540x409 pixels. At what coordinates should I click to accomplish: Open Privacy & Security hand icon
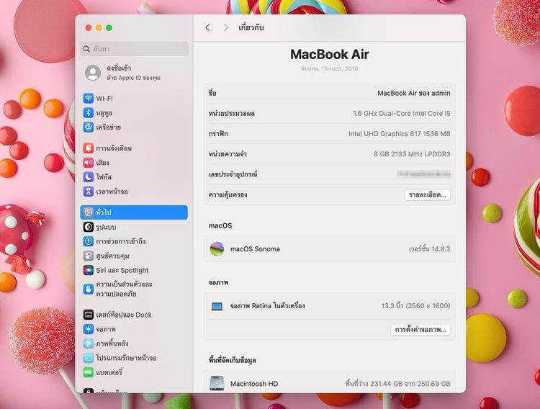(x=89, y=289)
